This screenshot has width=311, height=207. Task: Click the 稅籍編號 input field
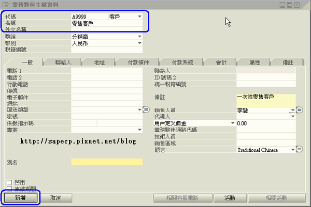pyautogui.click(x=107, y=50)
